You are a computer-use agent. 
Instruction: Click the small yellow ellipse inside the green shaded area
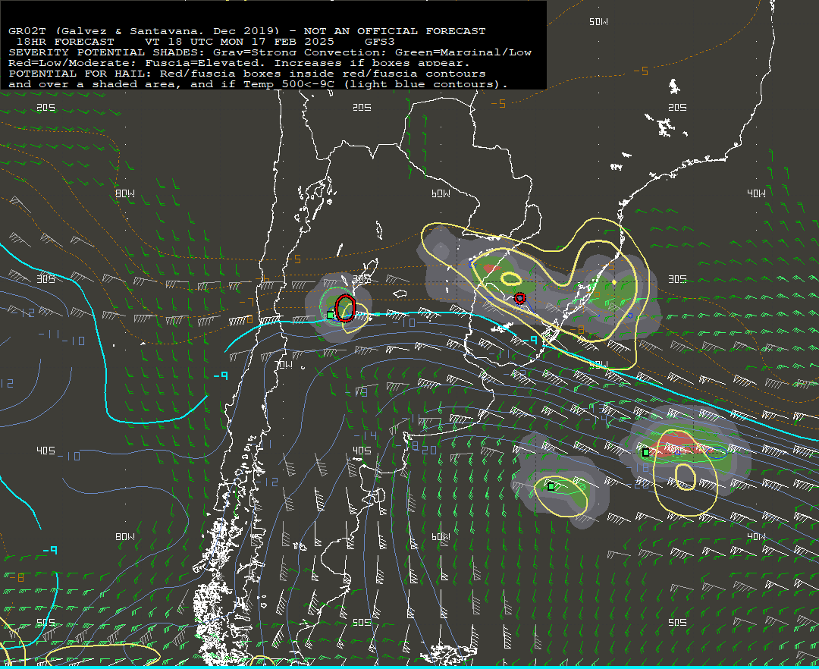tap(511, 278)
